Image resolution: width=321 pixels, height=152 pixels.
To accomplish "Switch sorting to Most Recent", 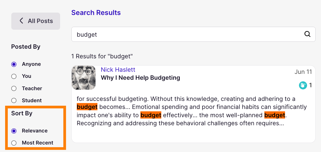I will (14, 143).
